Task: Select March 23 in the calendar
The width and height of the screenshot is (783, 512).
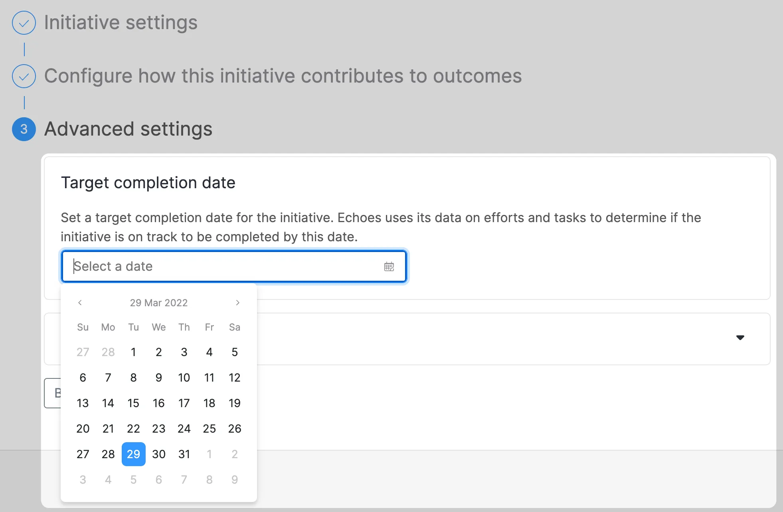Action: [x=159, y=429]
